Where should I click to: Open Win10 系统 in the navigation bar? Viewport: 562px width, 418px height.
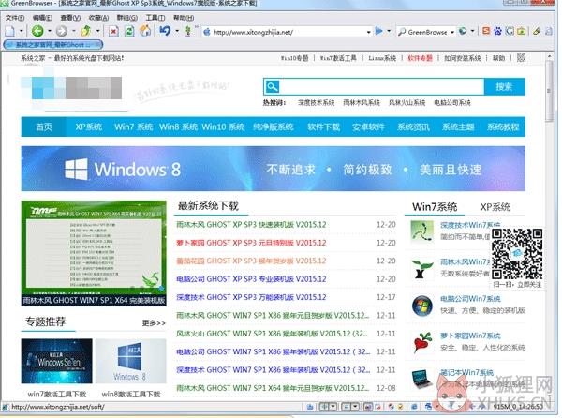point(223,127)
